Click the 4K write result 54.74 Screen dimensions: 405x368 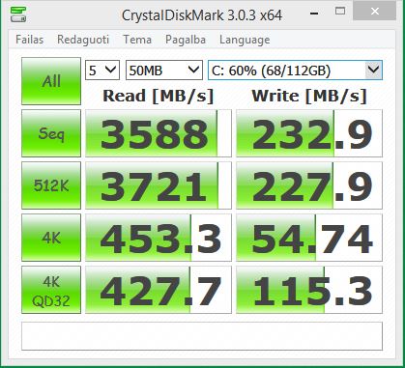[x=309, y=238]
